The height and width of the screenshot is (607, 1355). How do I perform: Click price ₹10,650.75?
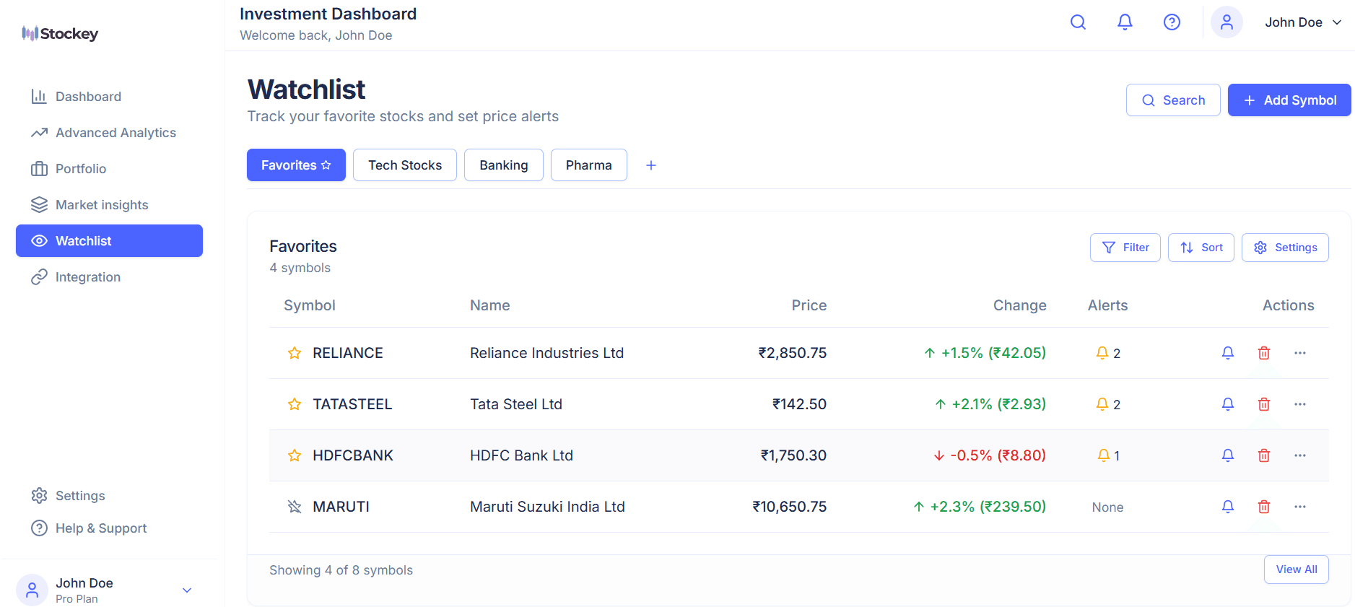coord(790,507)
